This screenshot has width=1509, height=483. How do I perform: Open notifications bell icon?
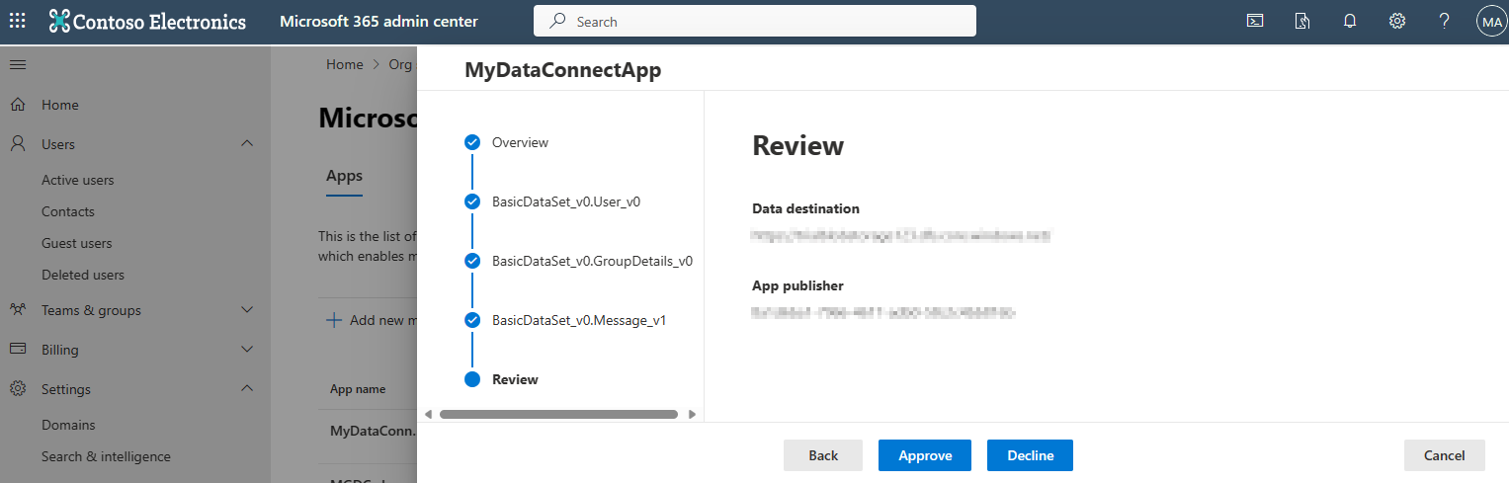pos(1350,21)
